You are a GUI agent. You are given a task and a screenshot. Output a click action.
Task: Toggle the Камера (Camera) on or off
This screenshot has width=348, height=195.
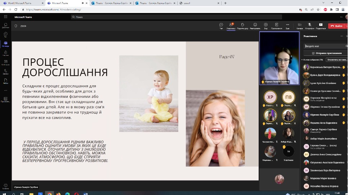pos(299,26)
